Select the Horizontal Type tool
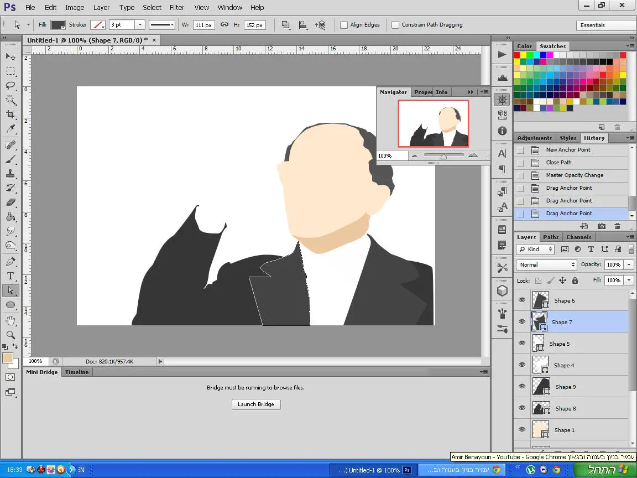Image resolution: width=637 pixels, height=478 pixels. (x=11, y=276)
